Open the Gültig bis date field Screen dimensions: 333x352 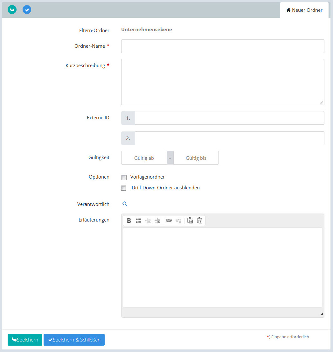tap(196, 158)
